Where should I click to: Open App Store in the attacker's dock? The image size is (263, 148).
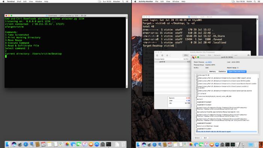pyautogui.click(x=97, y=144)
